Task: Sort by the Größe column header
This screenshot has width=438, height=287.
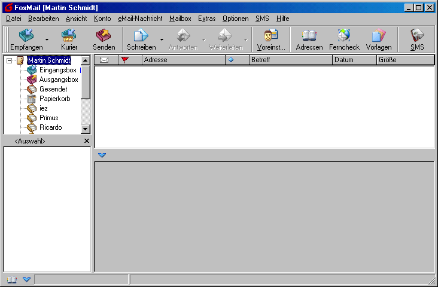Action: pos(405,60)
